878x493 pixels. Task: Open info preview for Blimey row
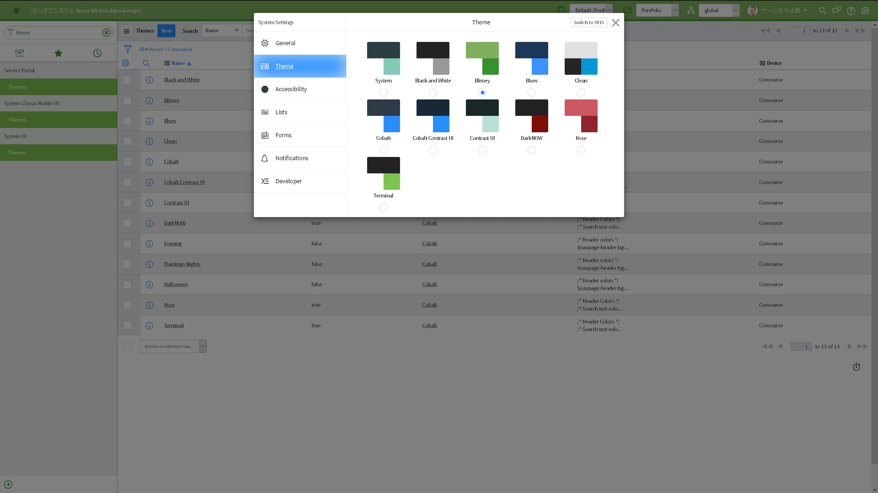point(149,100)
